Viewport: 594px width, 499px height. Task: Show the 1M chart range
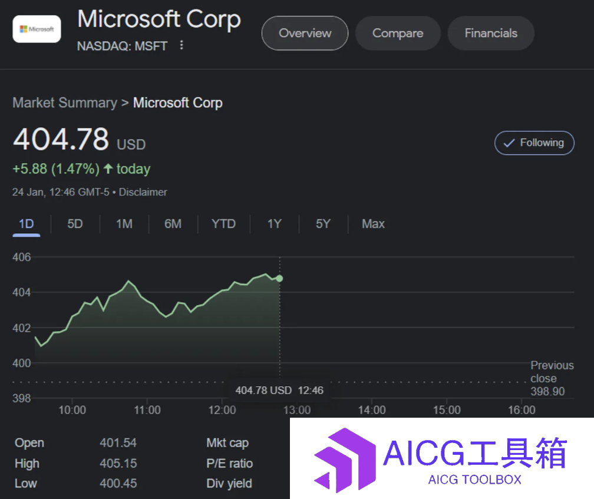click(x=124, y=224)
